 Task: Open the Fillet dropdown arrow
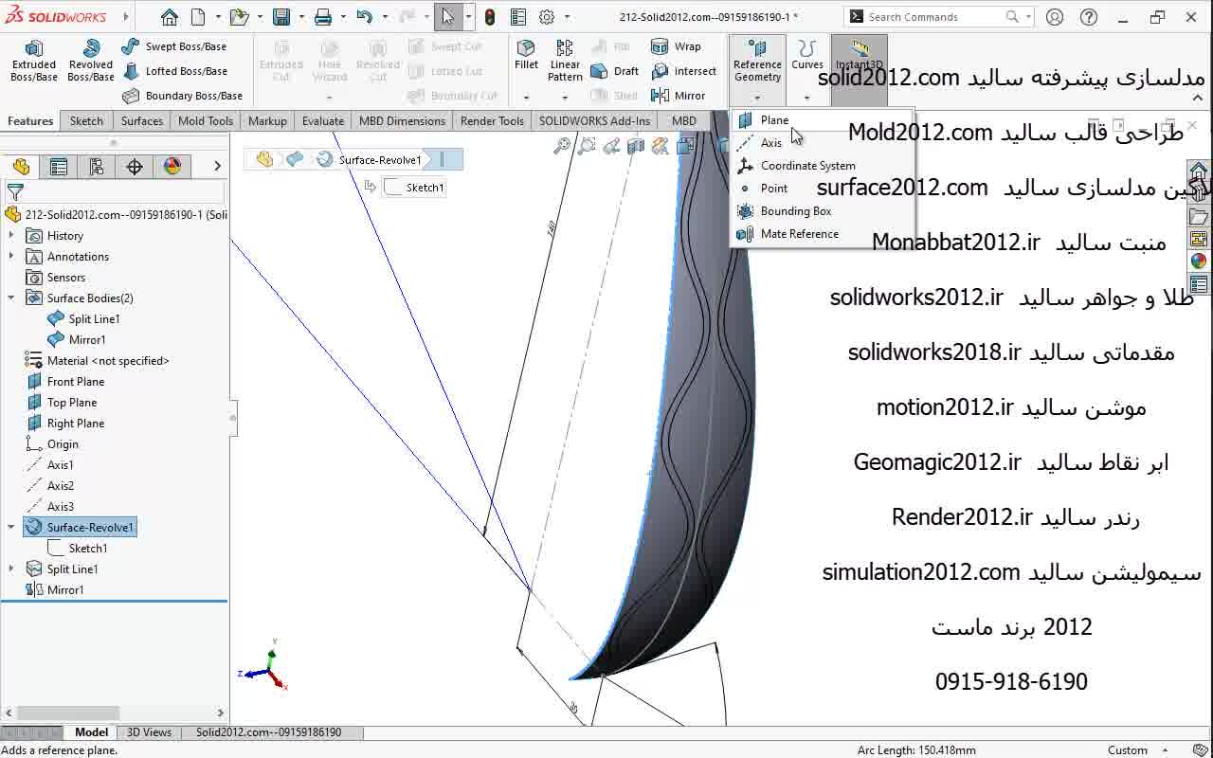[x=526, y=98]
